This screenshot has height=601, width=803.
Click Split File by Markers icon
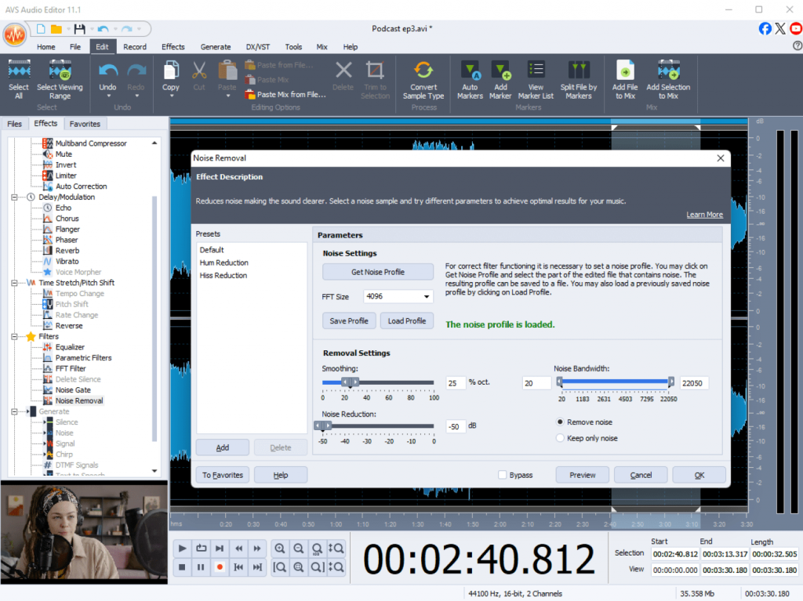click(x=578, y=71)
